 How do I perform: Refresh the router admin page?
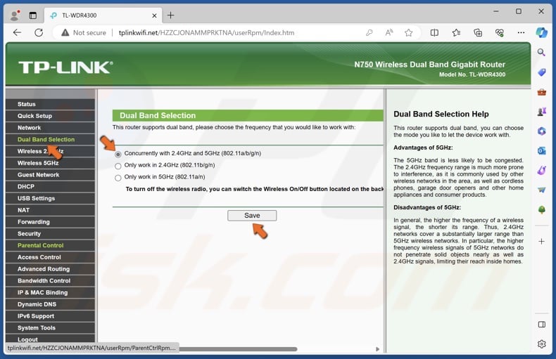pos(39,32)
